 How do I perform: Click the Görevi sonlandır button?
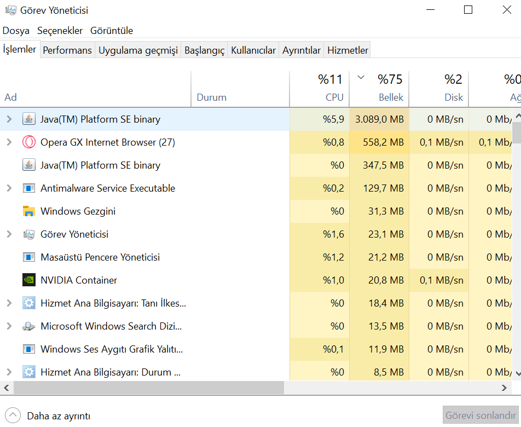coord(481,415)
